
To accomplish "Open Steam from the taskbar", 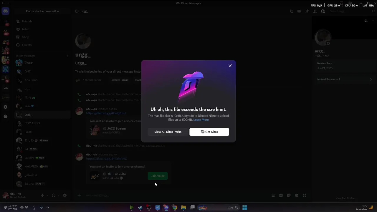I will [x=140, y=207].
